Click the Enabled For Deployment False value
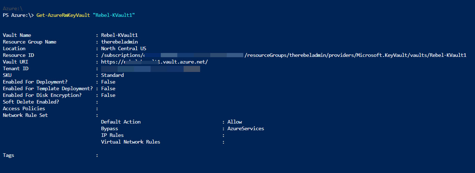Viewport: 475px width, 173px height. coord(108,82)
